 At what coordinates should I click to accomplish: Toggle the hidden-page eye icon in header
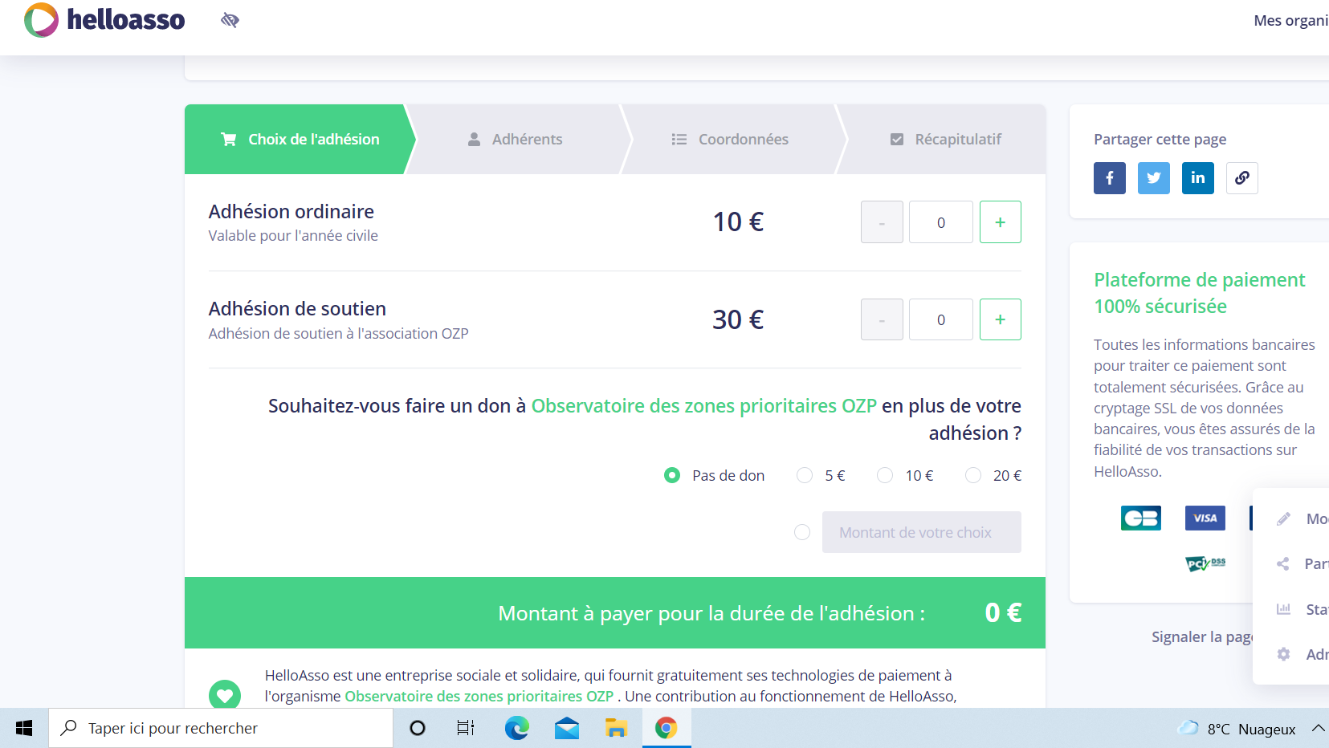229,20
